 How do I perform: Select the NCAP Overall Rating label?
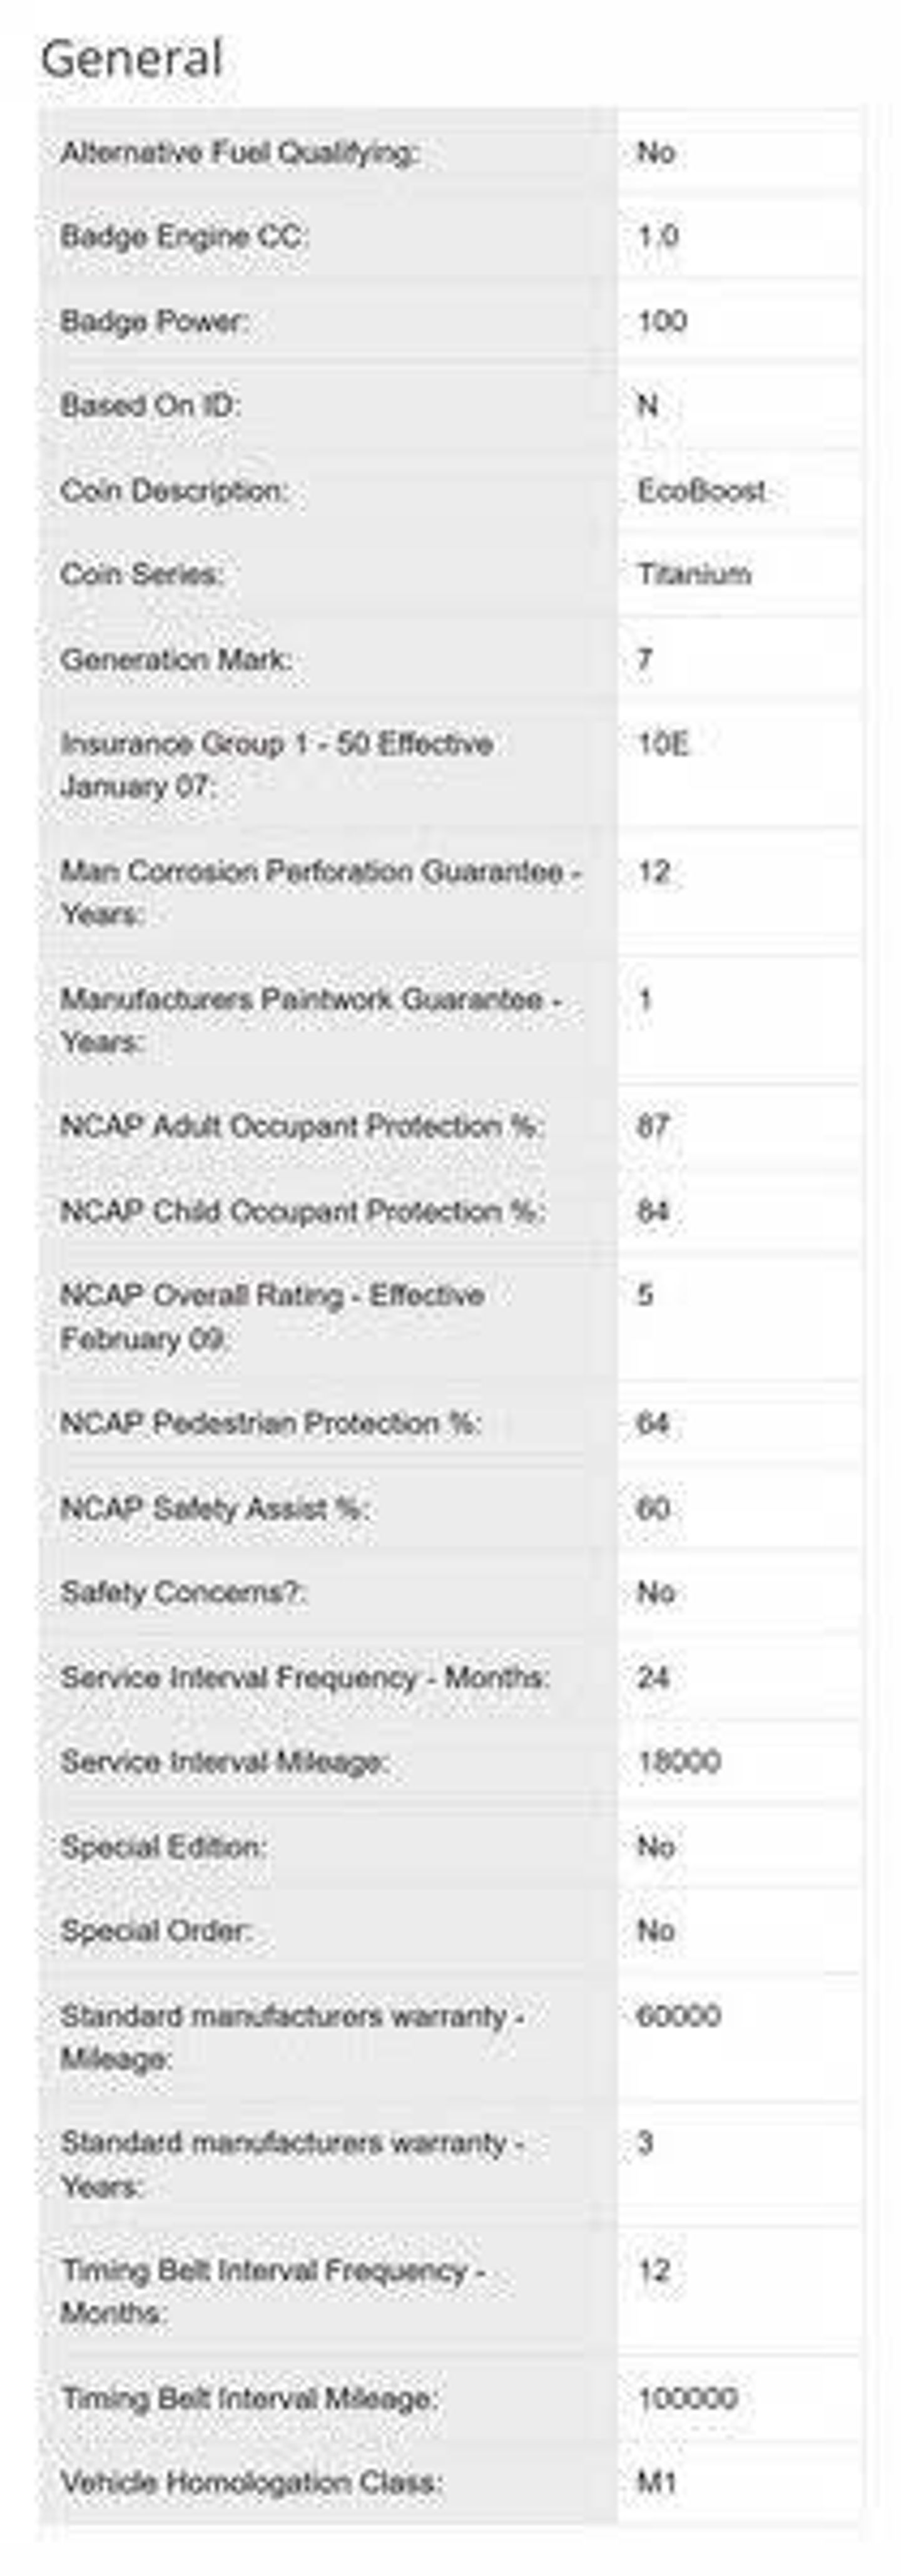pyautogui.click(x=272, y=1316)
